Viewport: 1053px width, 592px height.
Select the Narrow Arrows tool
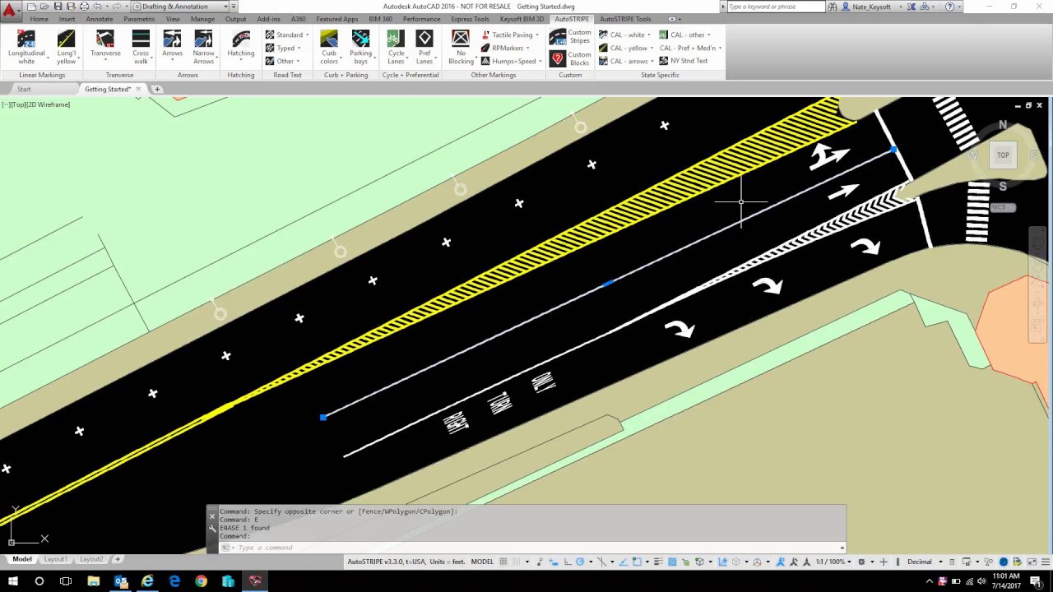point(203,47)
